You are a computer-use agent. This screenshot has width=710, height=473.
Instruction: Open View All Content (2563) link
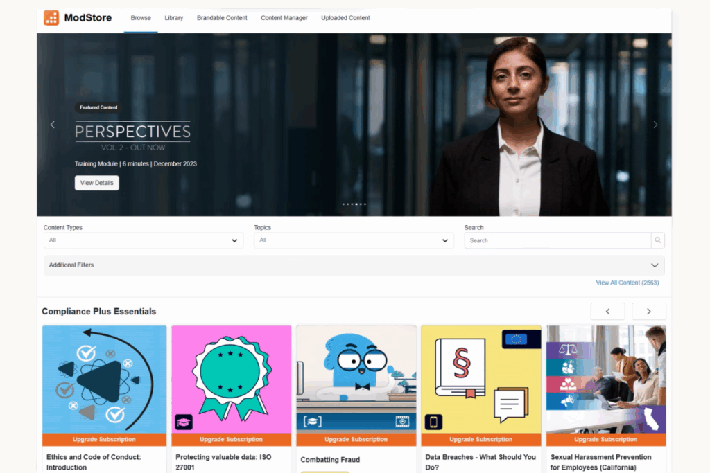point(627,283)
